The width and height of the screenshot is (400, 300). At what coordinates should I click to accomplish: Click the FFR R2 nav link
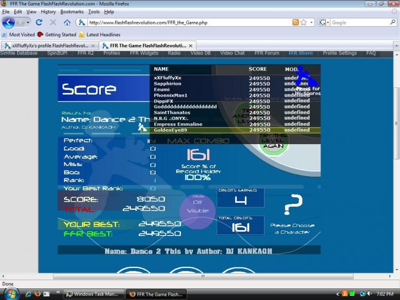pyautogui.click(x=85, y=53)
